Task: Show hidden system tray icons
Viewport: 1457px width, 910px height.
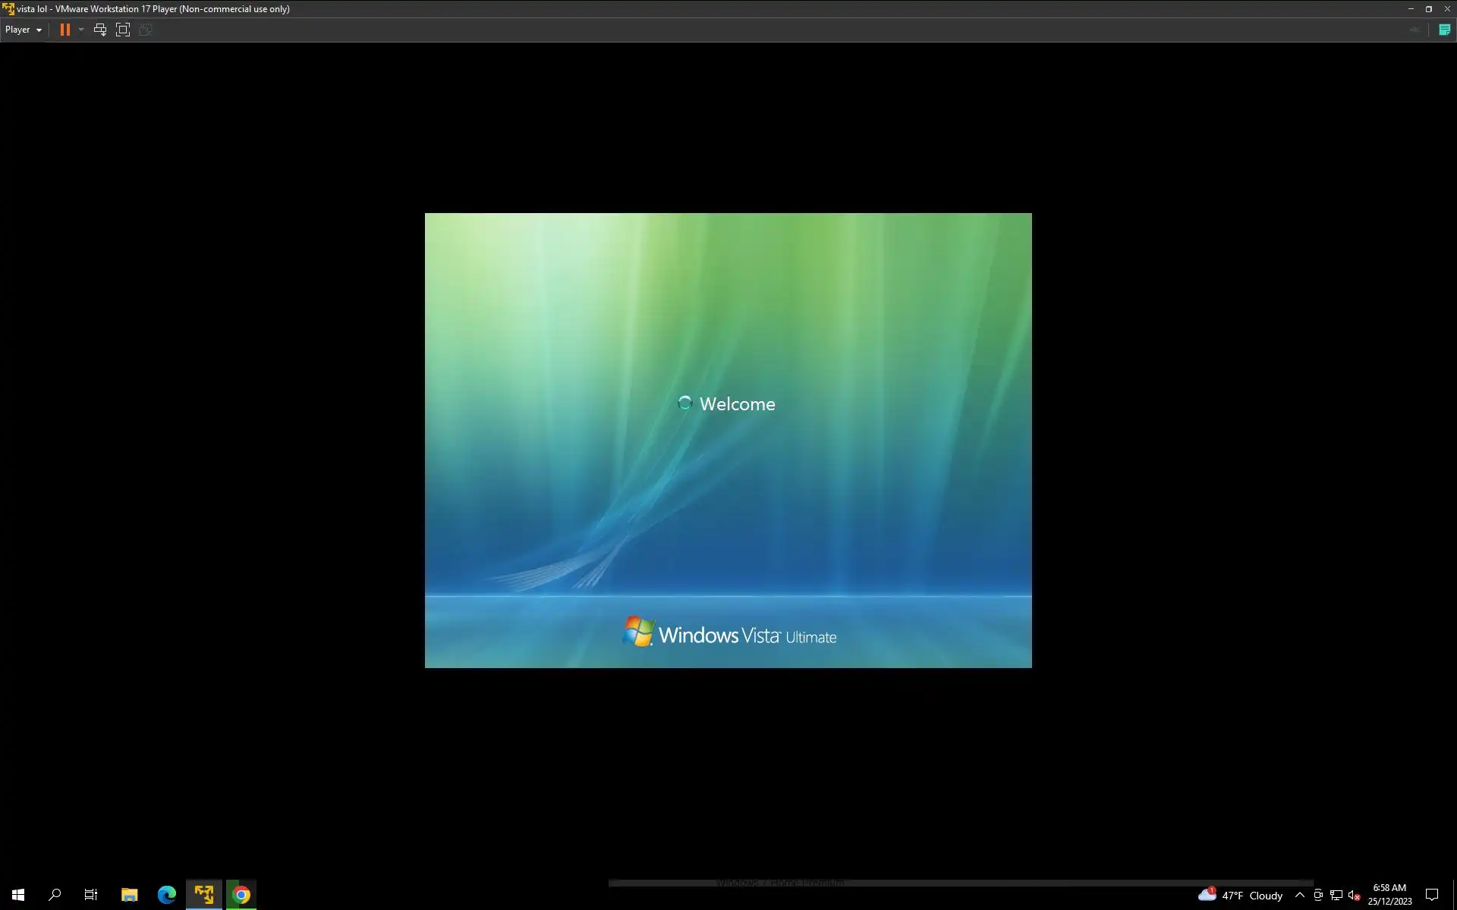Action: coord(1299,895)
